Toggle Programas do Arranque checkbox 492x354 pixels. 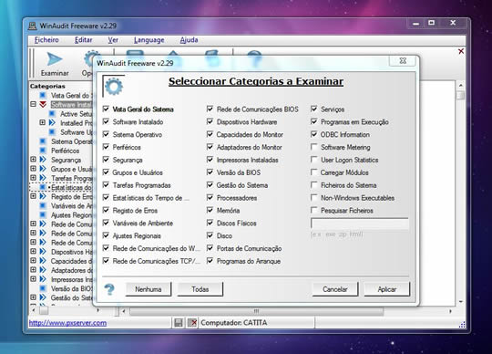pos(210,261)
